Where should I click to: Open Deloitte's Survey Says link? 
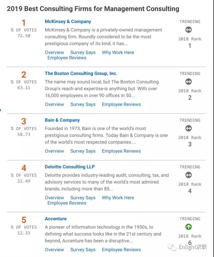point(83,198)
